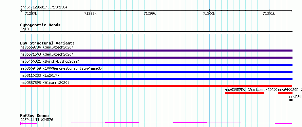Select the blue esv3609459 variant bar

[156, 72]
